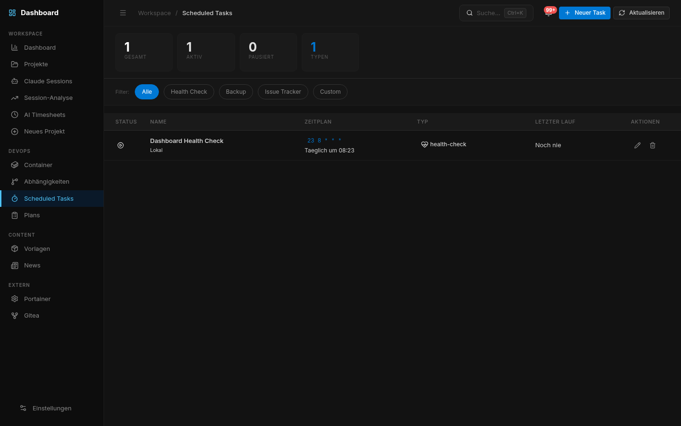Open Abhängigkeiten from the sidebar
Screen dimensions: 681x426
pos(46,181)
